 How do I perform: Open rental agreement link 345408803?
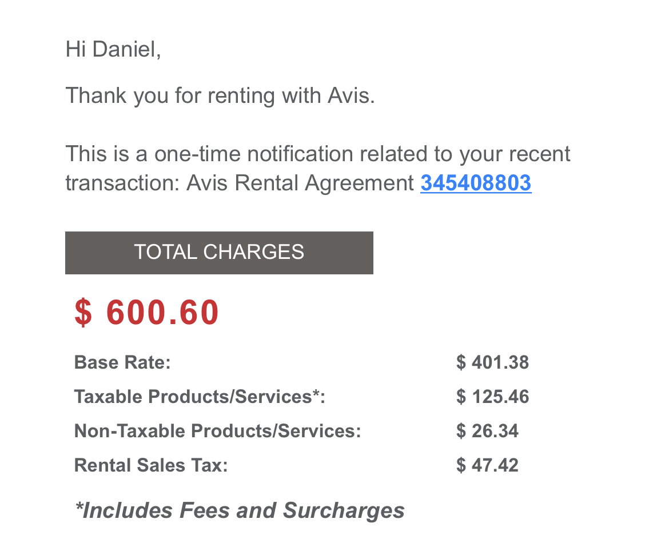[x=476, y=183]
